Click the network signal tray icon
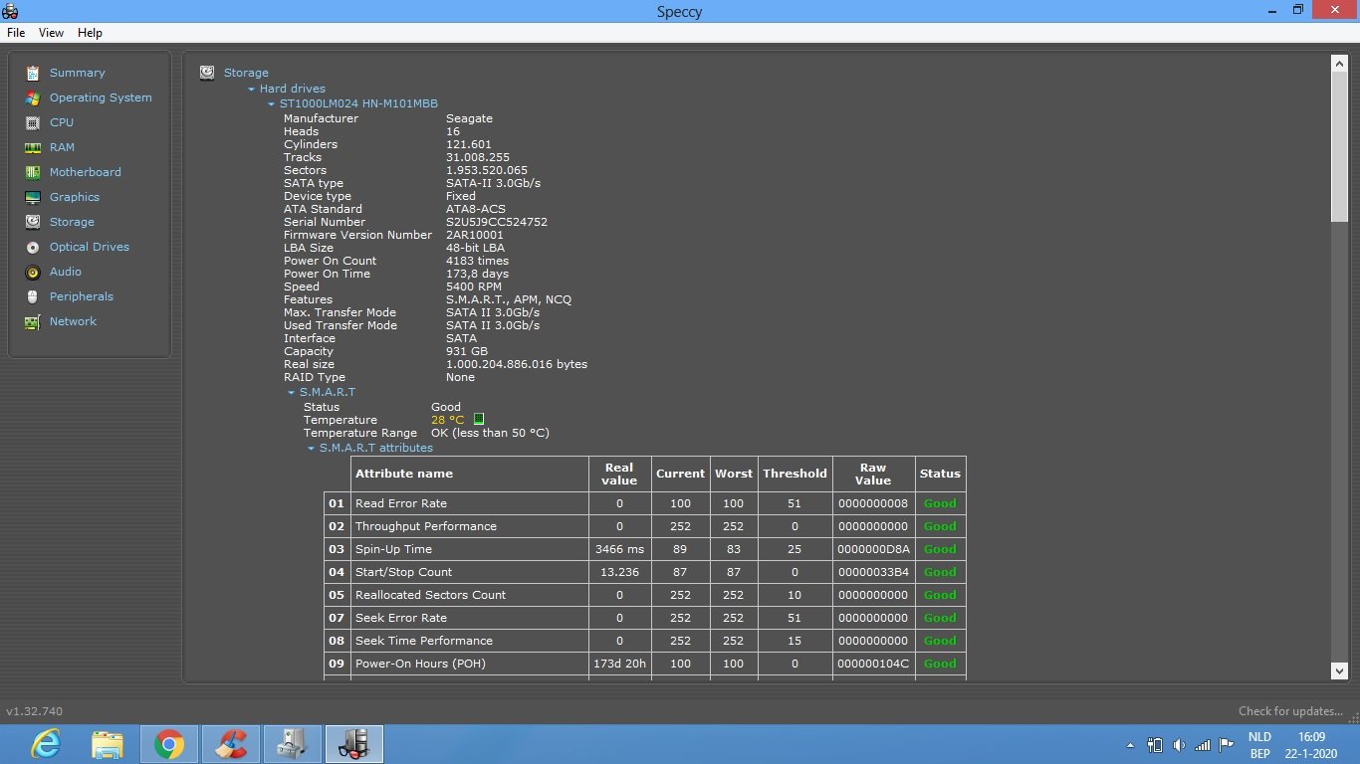Screen dimensions: 1360x764 [x=1203, y=745]
